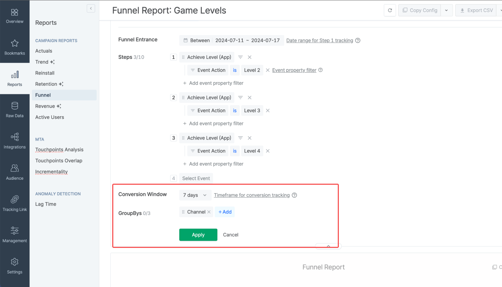The height and width of the screenshot is (287, 502).
Task: Click the Level 4 value field
Action: pyautogui.click(x=252, y=151)
